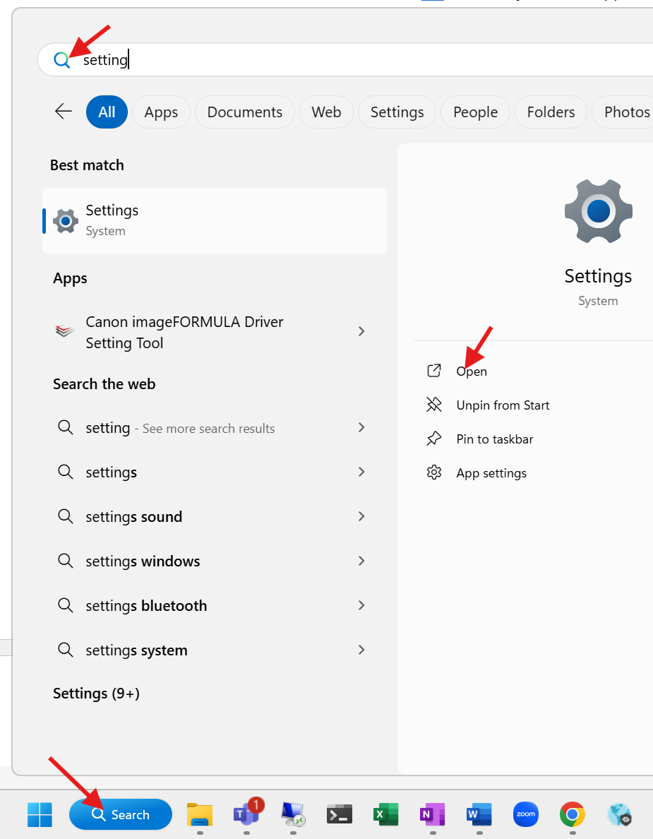Click Open to launch Settings
Screen dimensions: 653x839
point(471,371)
